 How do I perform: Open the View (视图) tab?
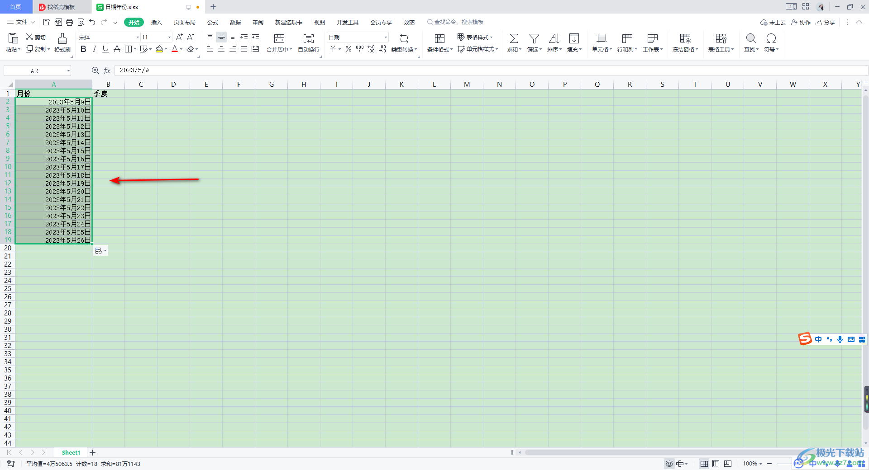point(320,22)
